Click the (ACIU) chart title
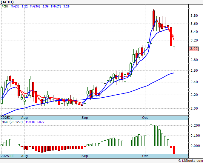The height and width of the screenshot is (163, 203). [7, 2]
